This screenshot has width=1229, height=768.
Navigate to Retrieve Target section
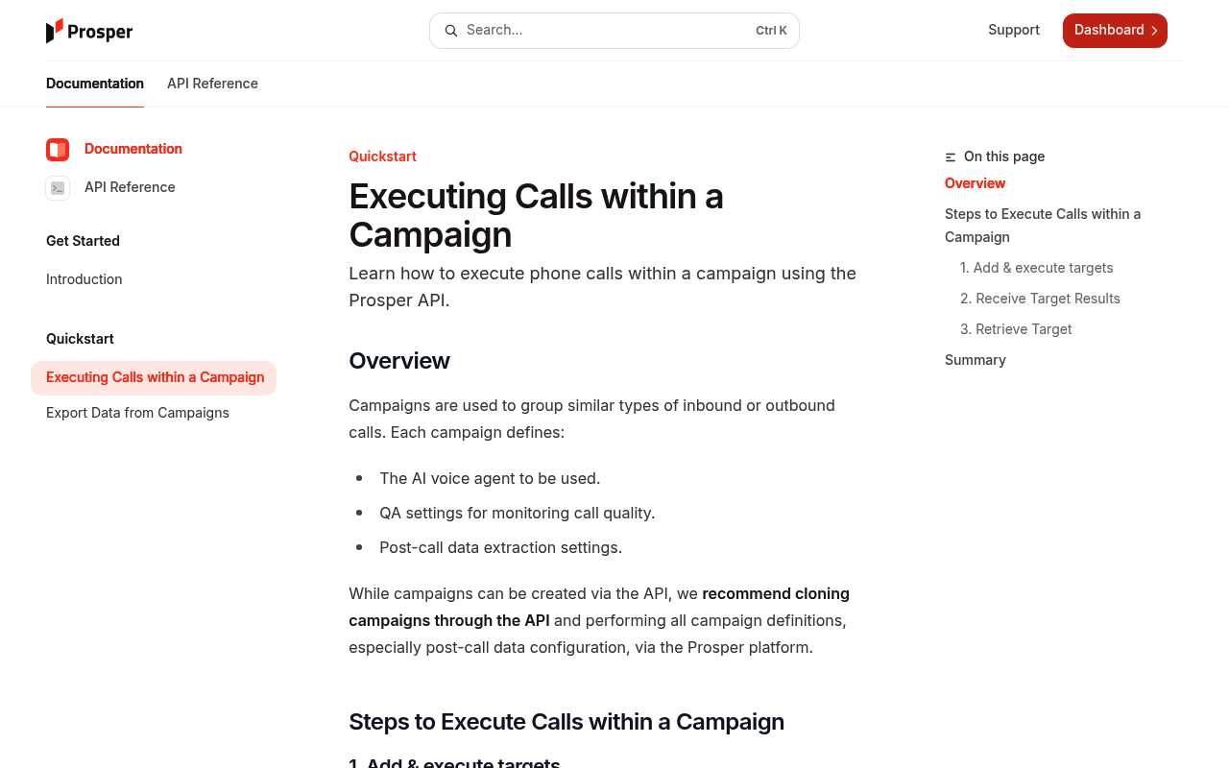tap(1016, 329)
